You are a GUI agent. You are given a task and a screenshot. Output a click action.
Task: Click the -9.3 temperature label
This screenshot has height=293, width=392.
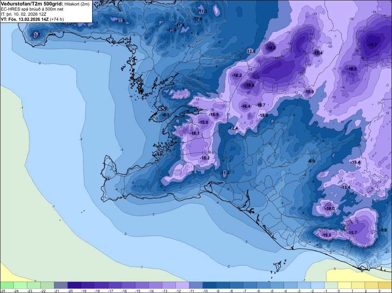[x=166, y=115]
